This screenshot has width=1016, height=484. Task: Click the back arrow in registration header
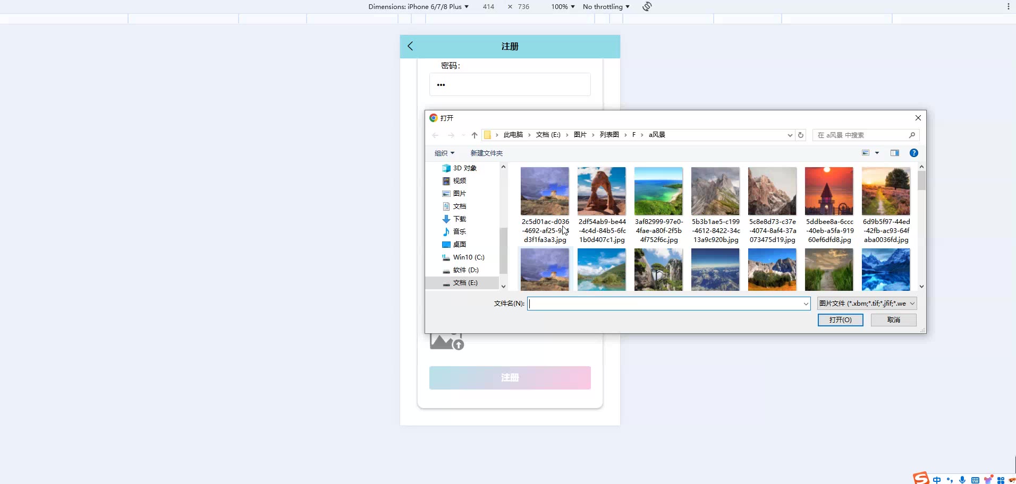(x=410, y=46)
